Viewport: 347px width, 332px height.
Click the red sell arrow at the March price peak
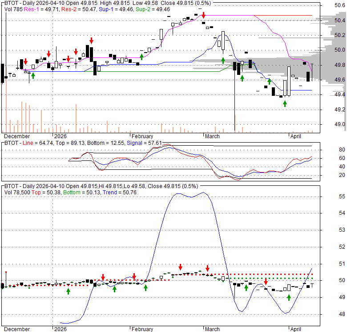point(203,15)
